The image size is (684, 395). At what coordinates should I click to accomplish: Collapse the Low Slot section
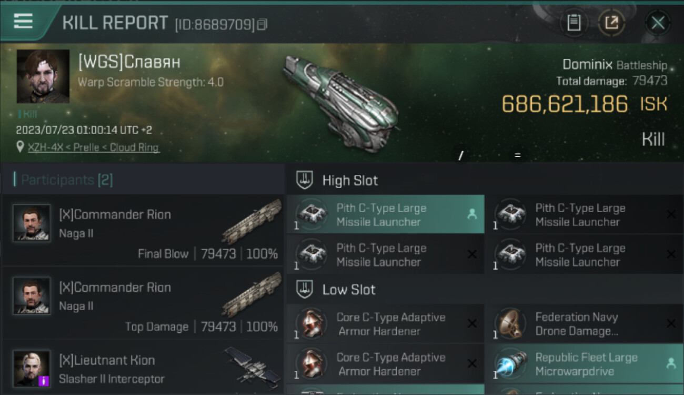[x=305, y=289]
